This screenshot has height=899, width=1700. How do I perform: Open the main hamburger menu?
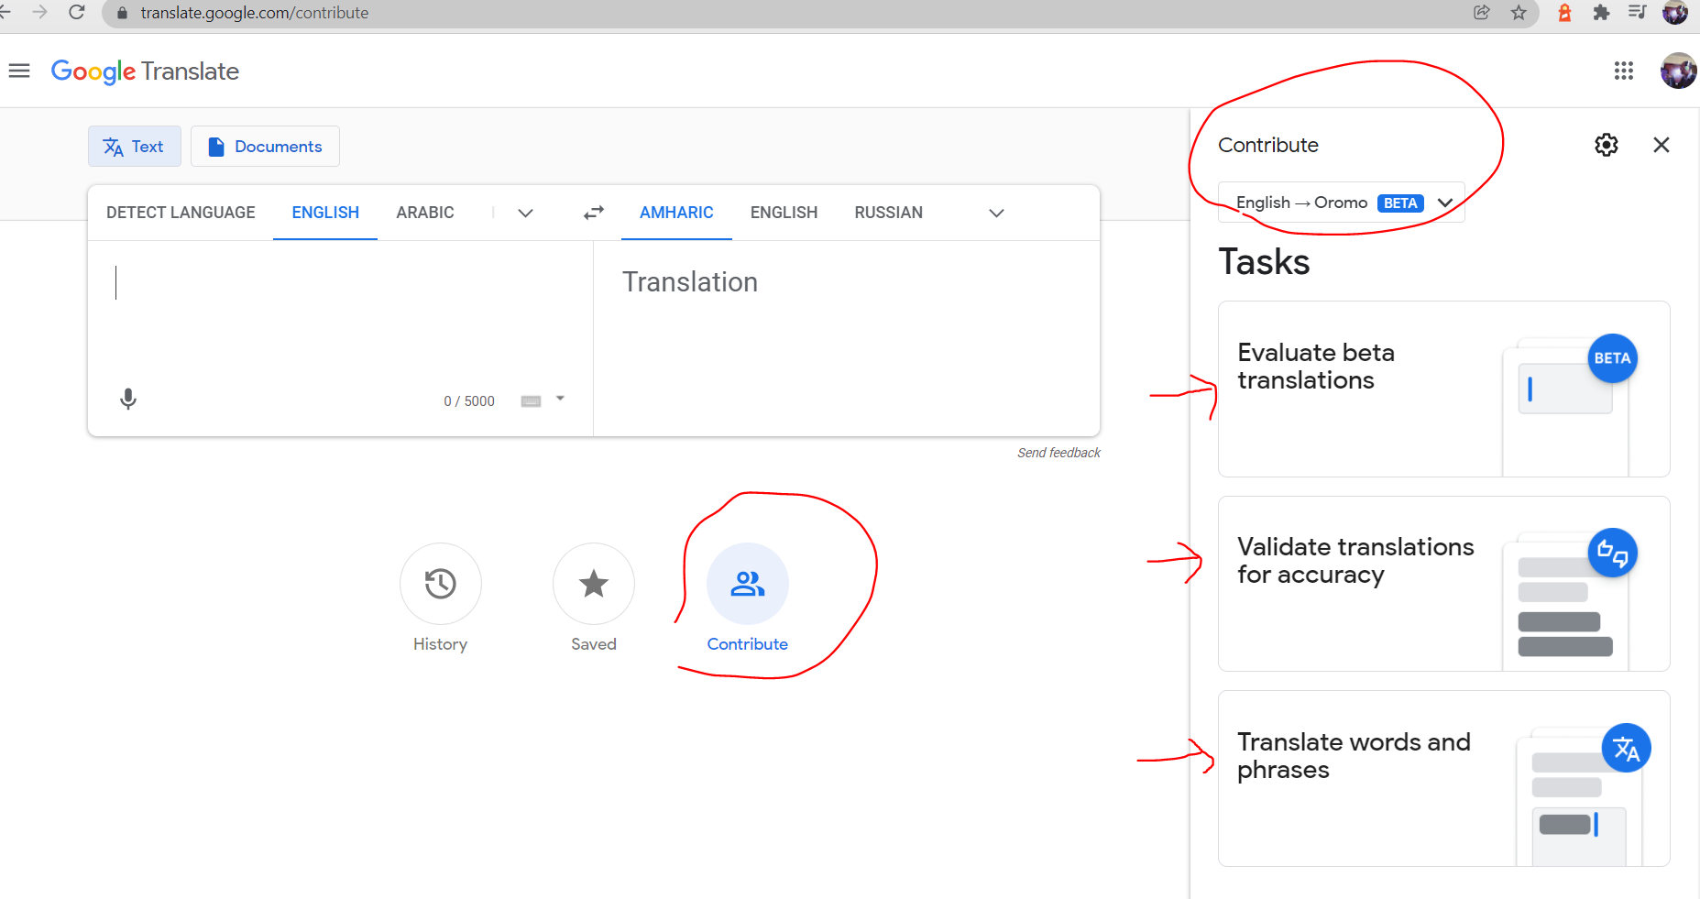19,71
